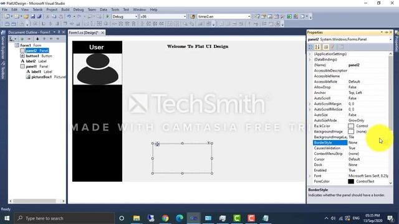Click the BackColor Control color swatch
The image size is (399, 224).
[351, 126]
